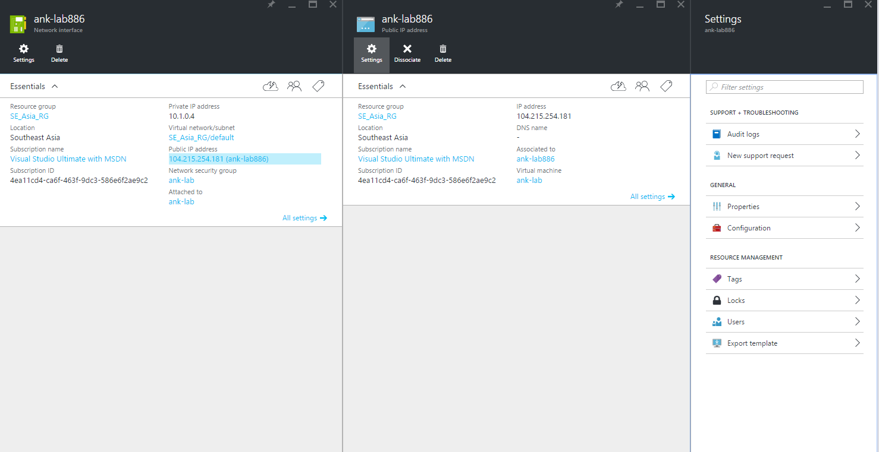
Task: Open Export template option
Action: [x=784, y=343]
